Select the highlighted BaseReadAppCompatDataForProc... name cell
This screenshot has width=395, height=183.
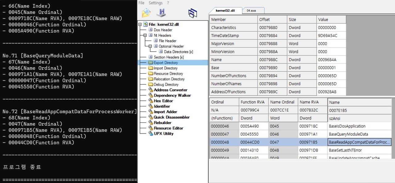[360, 142]
